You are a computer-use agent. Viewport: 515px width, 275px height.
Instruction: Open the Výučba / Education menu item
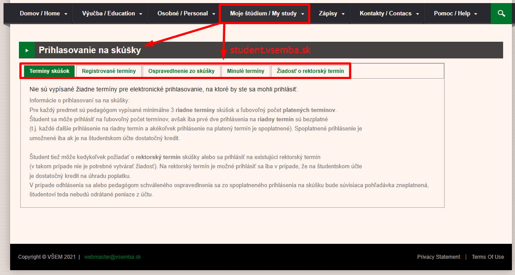[x=108, y=14]
